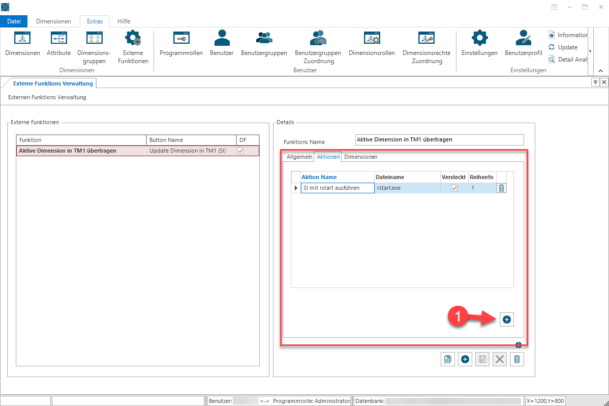Click the SI mit rstart ausführen cell
The width and height of the screenshot is (609, 406).
click(337, 188)
